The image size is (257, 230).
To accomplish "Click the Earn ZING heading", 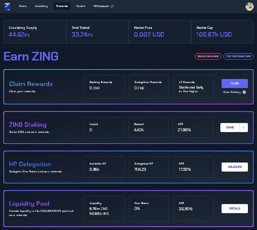I will click(x=31, y=56).
